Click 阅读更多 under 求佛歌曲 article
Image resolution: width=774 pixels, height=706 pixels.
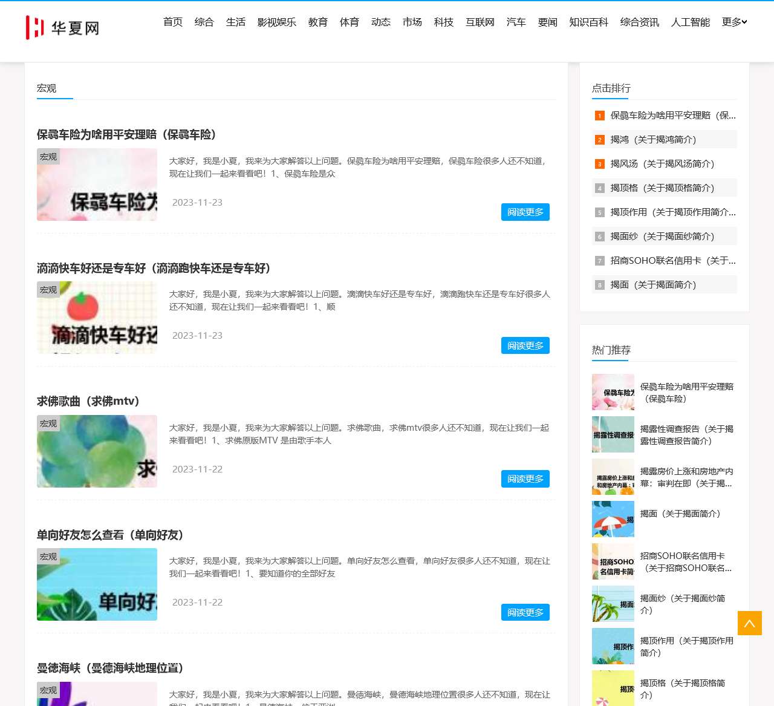[525, 479]
